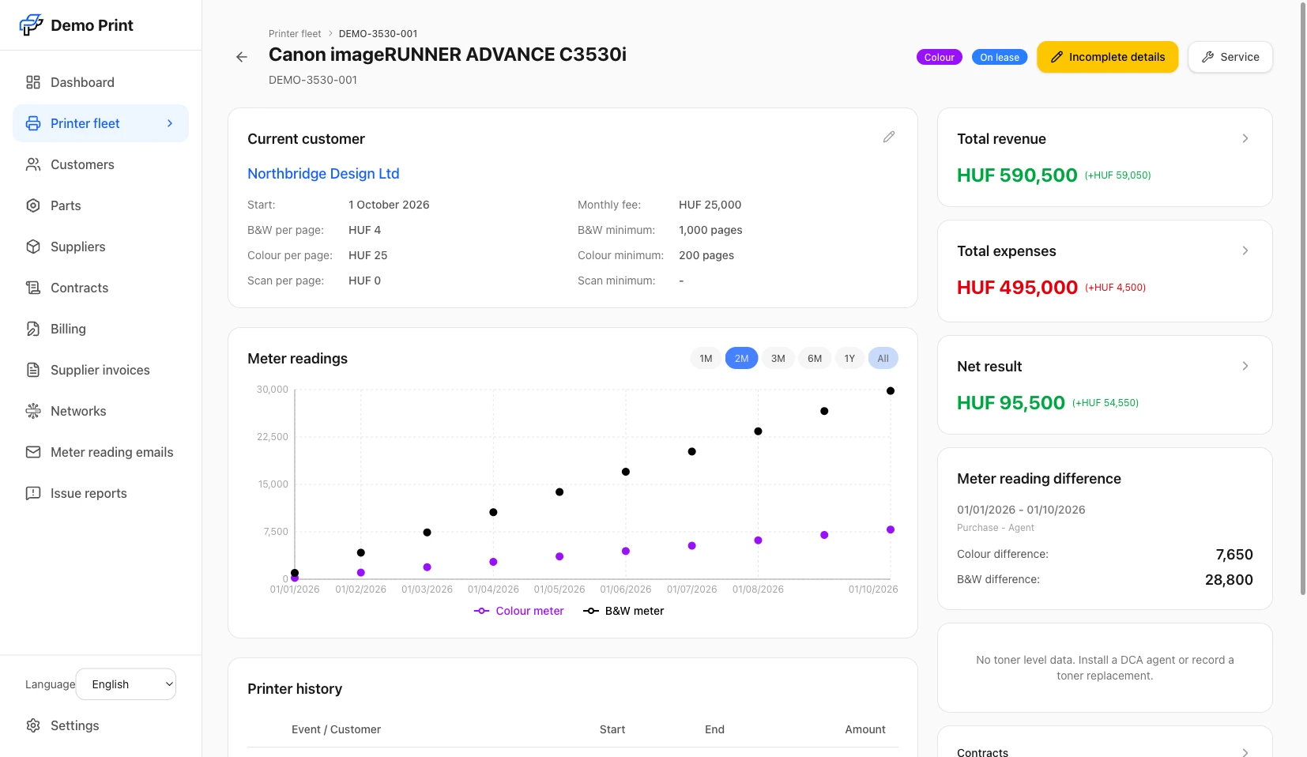Switch chart to 3M range
Viewport: 1307px width, 757px height.
pyautogui.click(x=778, y=359)
